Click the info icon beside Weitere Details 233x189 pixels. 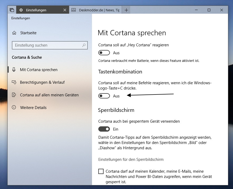click(x=14, y=107)
